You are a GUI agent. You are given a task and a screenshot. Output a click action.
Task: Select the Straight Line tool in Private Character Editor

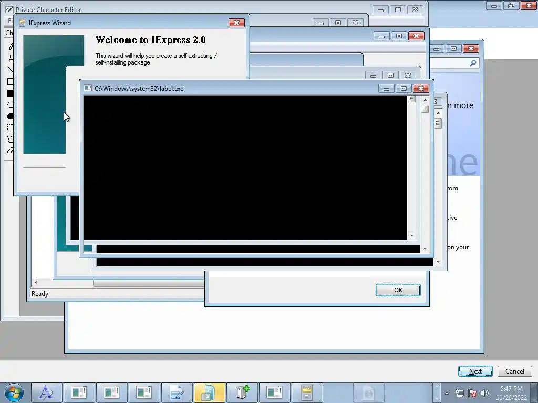[x=11, y=70]
